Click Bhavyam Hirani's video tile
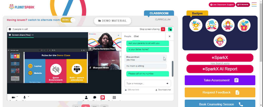 pos(105,60)
